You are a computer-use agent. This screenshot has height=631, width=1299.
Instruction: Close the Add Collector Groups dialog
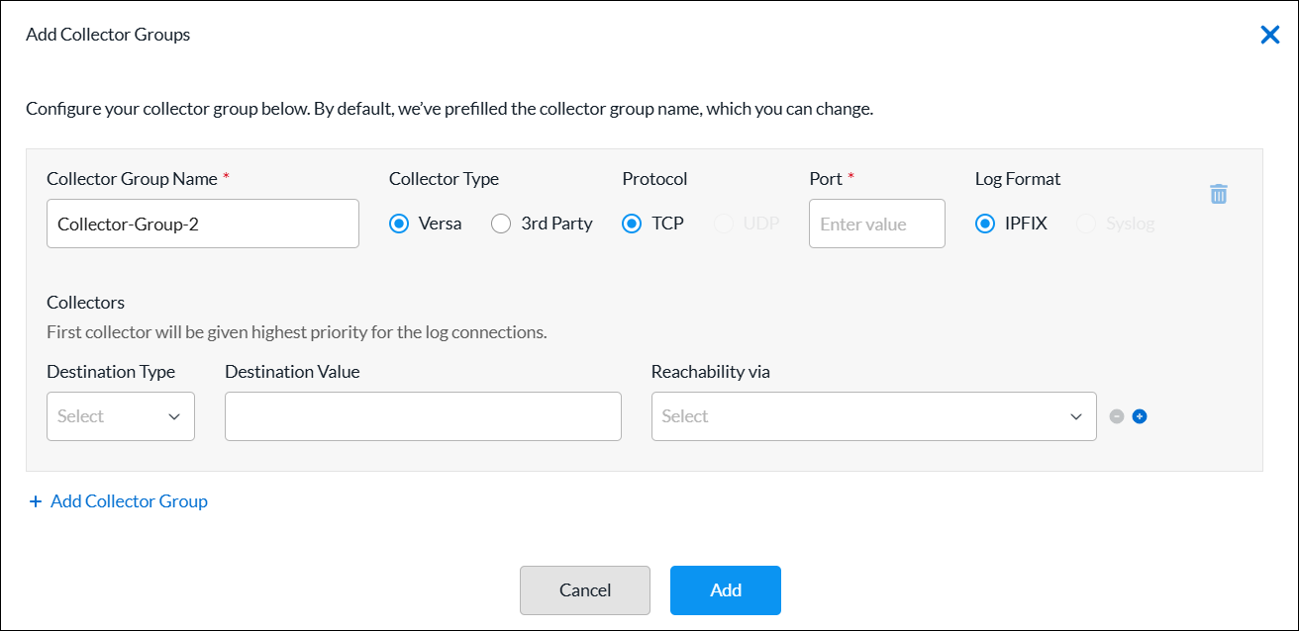coord(1269,35)
